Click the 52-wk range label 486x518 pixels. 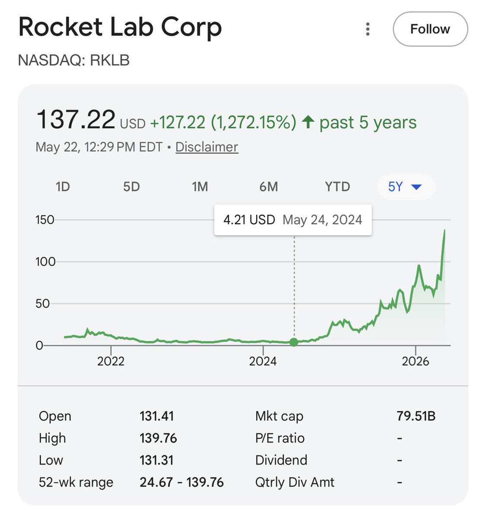pos(76,482)
